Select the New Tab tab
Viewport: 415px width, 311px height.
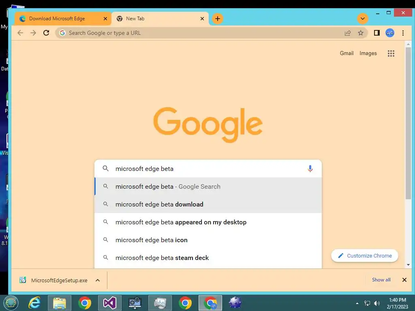[160, 19]
